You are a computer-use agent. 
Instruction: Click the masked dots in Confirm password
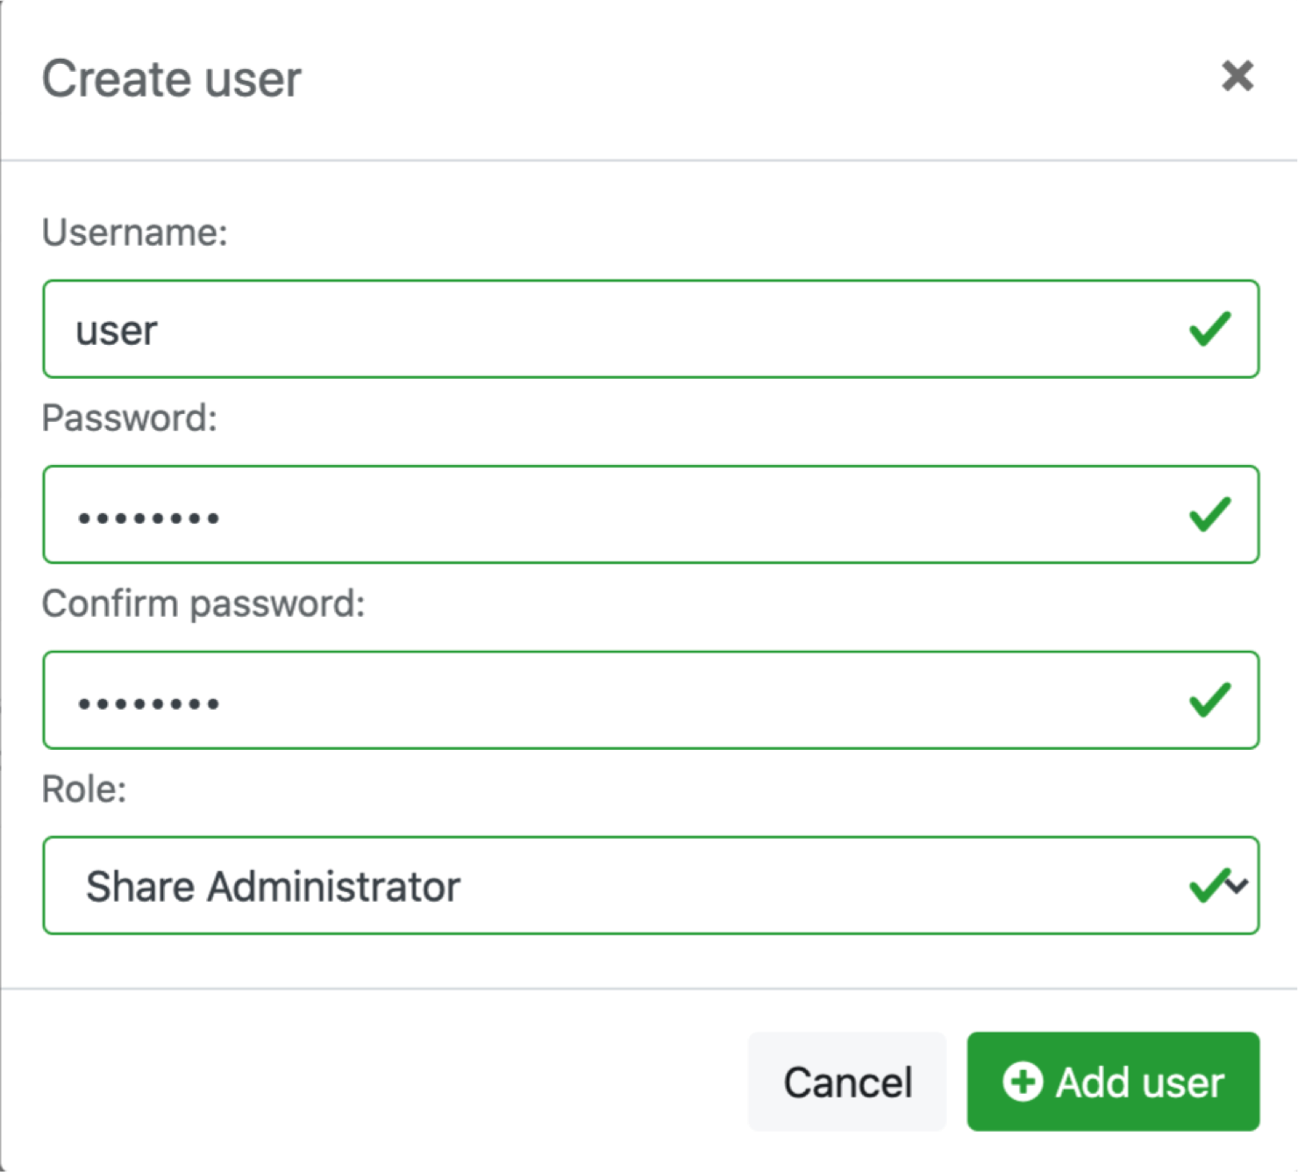pos(148,704)
